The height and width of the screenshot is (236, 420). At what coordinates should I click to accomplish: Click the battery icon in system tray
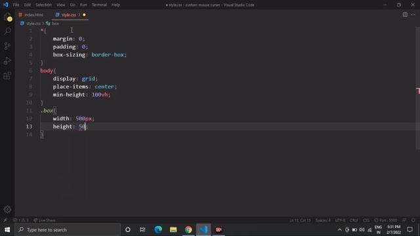354,229
